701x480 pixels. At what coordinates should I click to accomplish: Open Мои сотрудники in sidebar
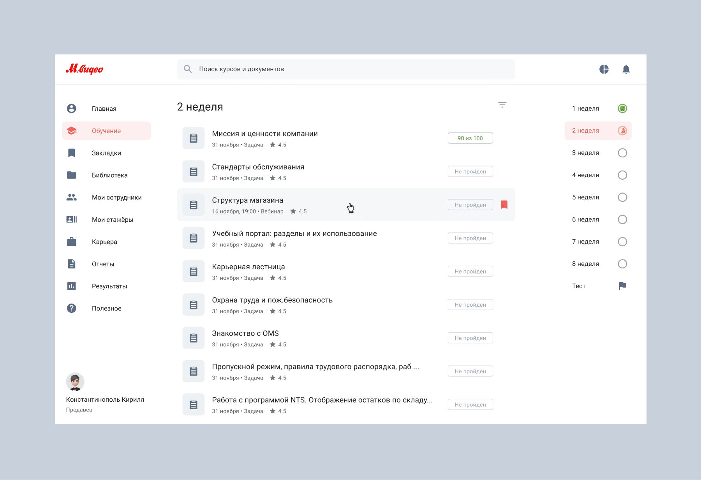click(116, 198)
